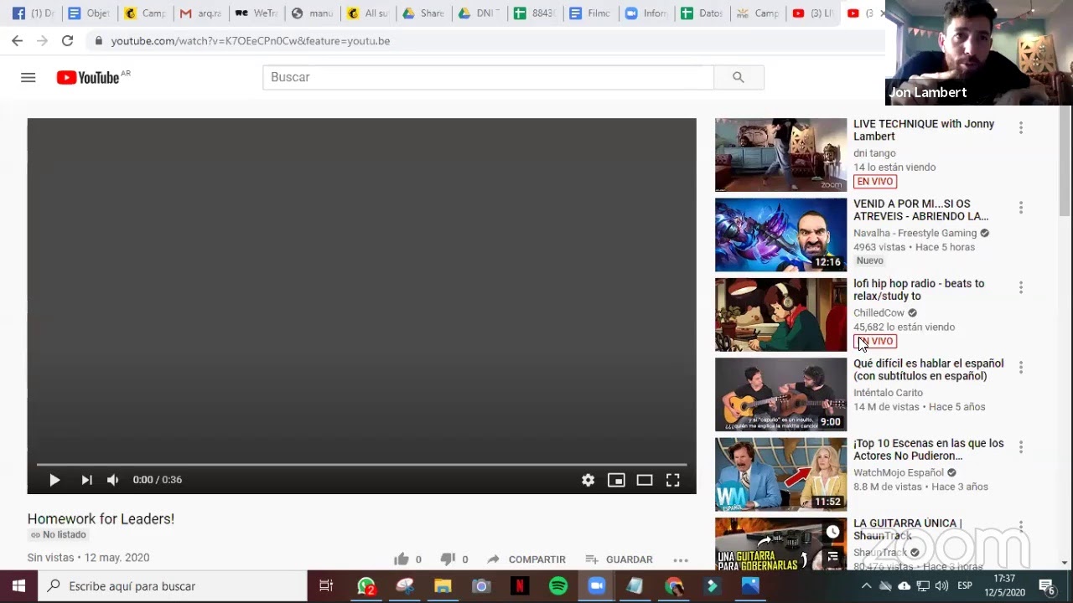Open LIVE TECHNIQUE with Jonny Lambert thumbnail
Image resolution: width=1073 pixels, height=603 pixels.
coord(780,155)
